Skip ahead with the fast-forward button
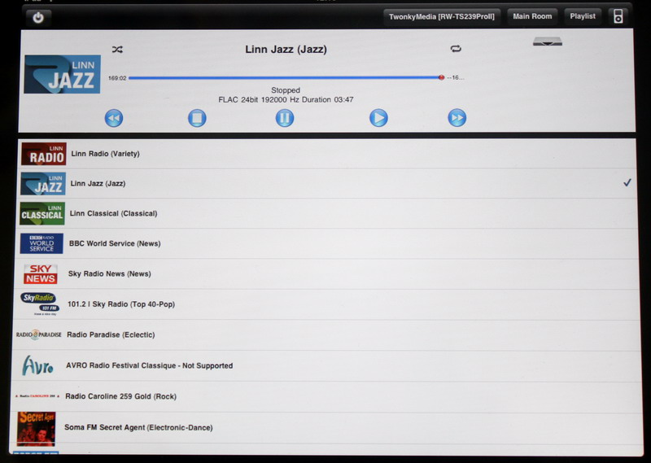 457,119
